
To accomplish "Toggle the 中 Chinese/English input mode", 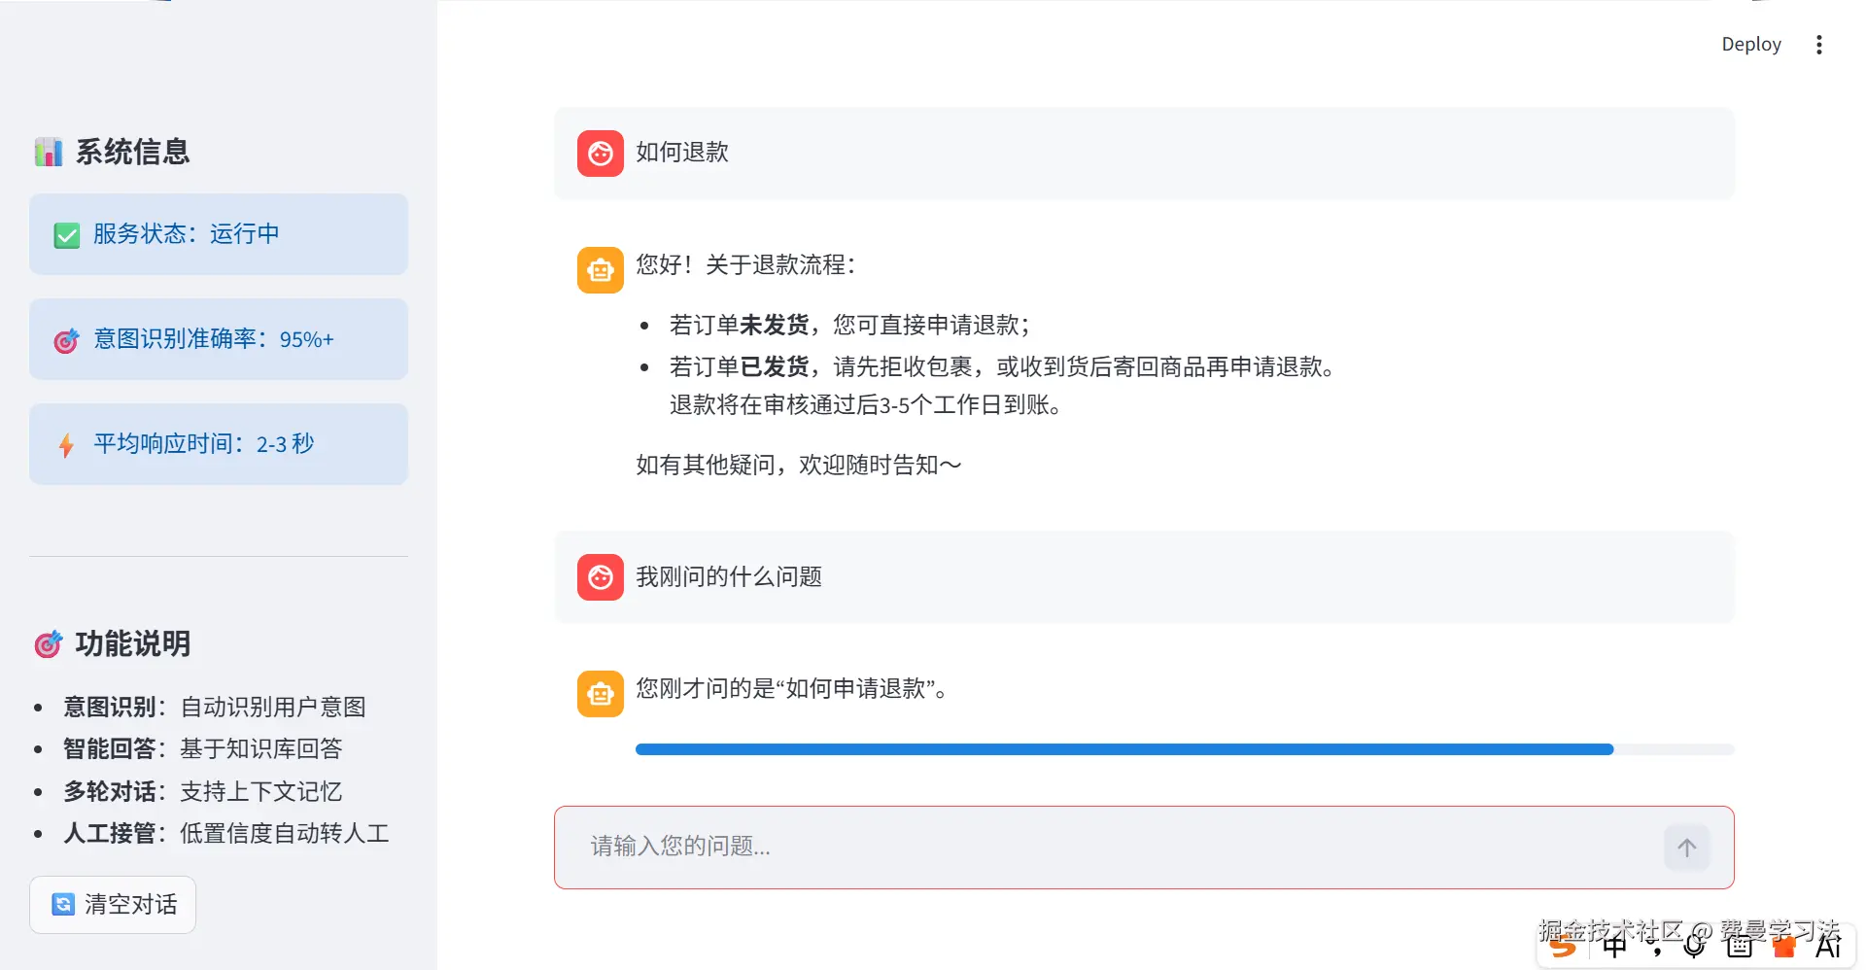I will click(x=1614, y=946).
